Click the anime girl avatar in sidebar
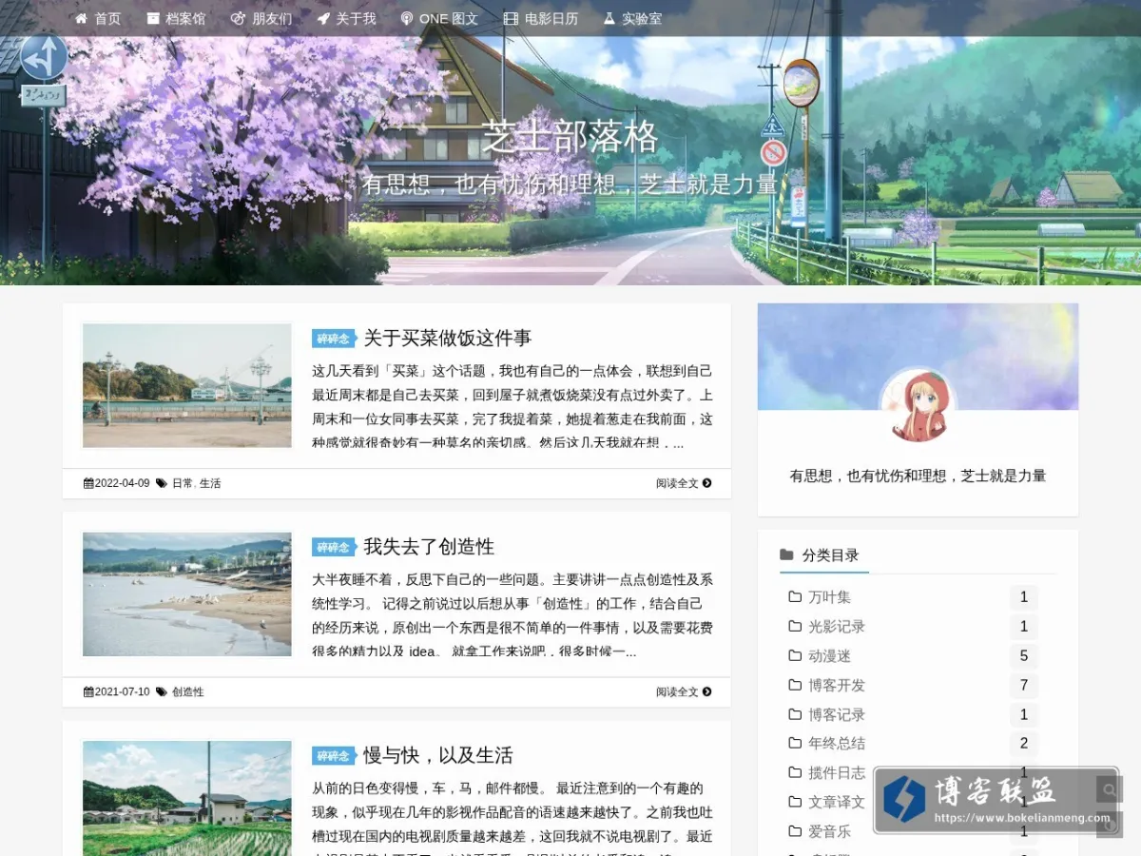This screenshot has height=856, width=1141. pyautogui.click(x=917, y=405)
